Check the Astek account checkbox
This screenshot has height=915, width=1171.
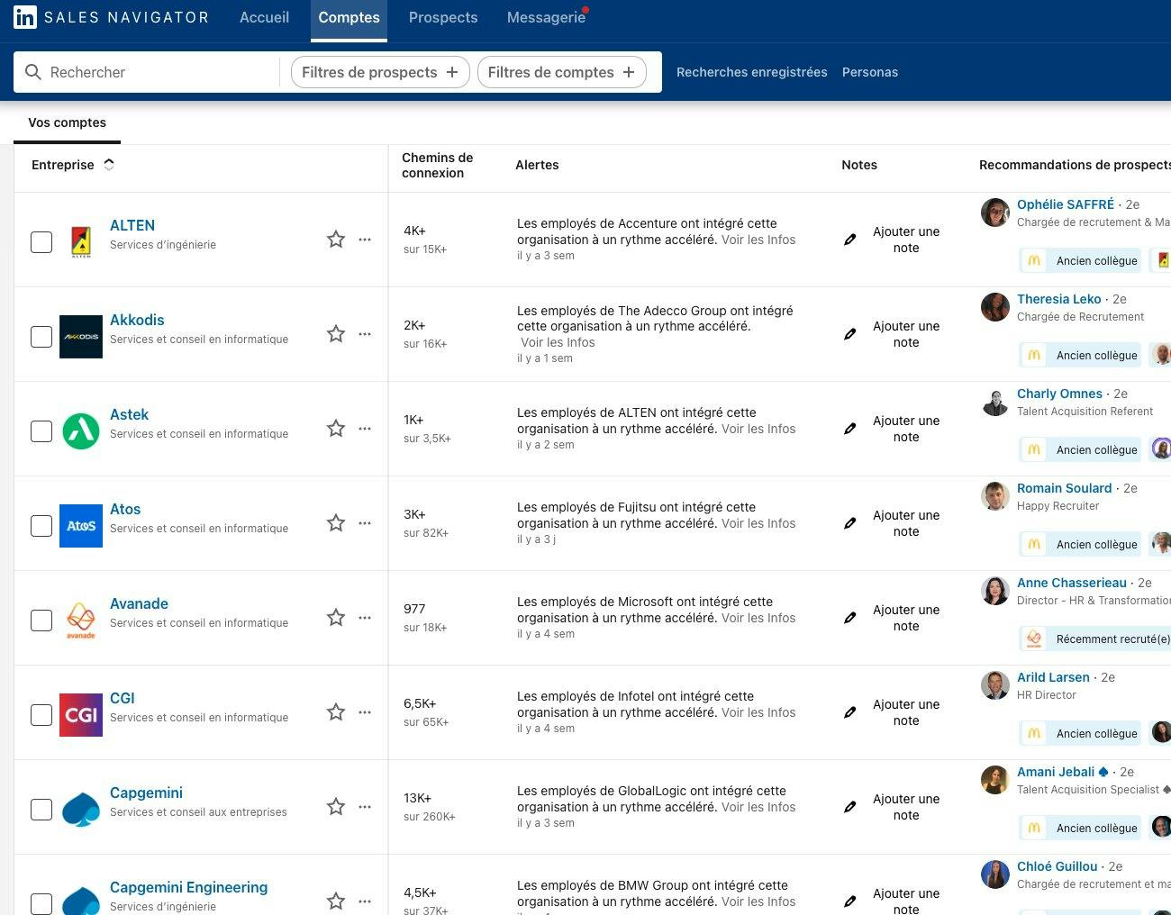coord(41,431)
